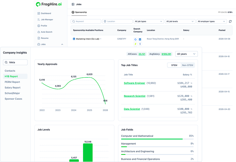Open the Marketing Intern (Co-Lab) job
This screenshot has height=162, width=236.
87,39
